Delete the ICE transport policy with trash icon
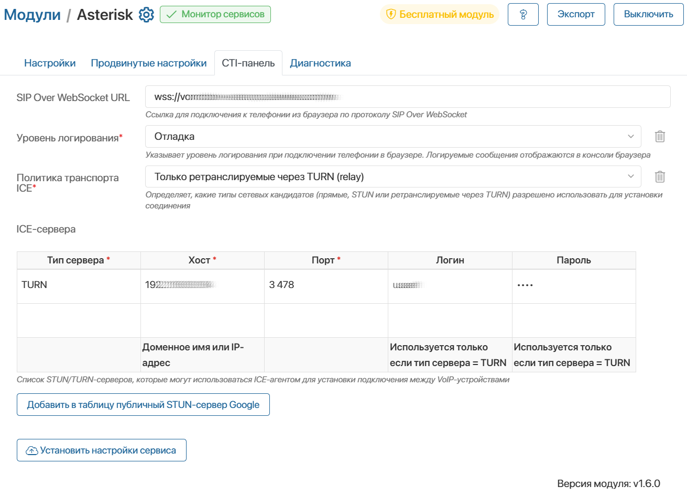The image size is (687, 497). point(660,177)
